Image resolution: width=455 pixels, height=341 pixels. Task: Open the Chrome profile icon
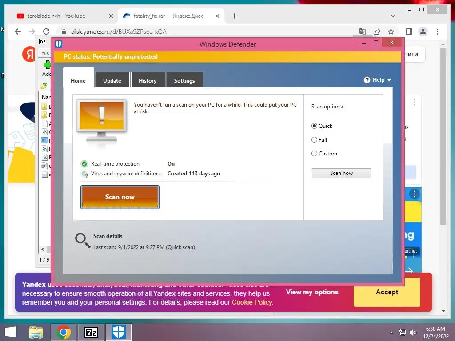coord(423,32)
